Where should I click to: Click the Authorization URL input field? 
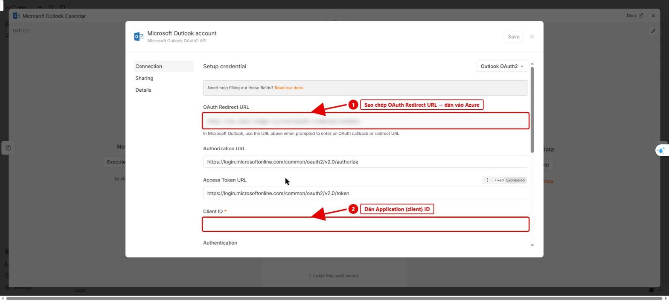coord(366,162)
